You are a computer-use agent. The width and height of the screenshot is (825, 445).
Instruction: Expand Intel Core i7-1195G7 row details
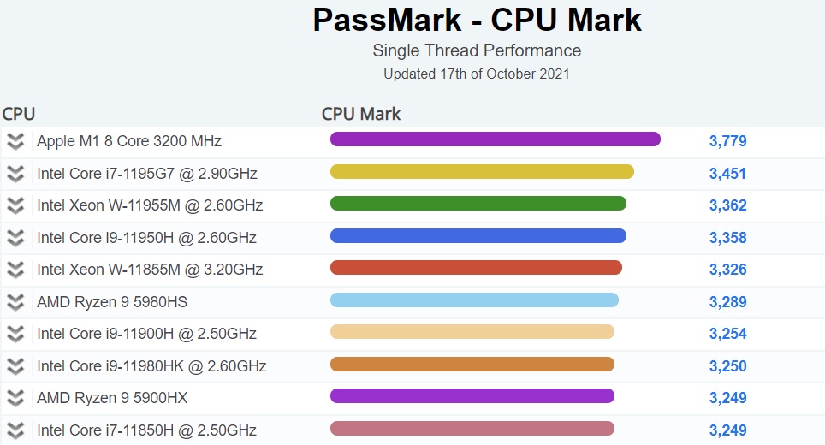point(15,174)
